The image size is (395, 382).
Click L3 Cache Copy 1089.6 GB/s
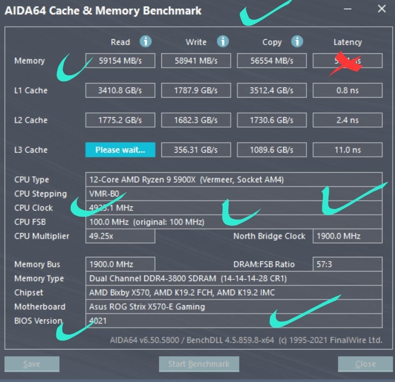point(272,150)
